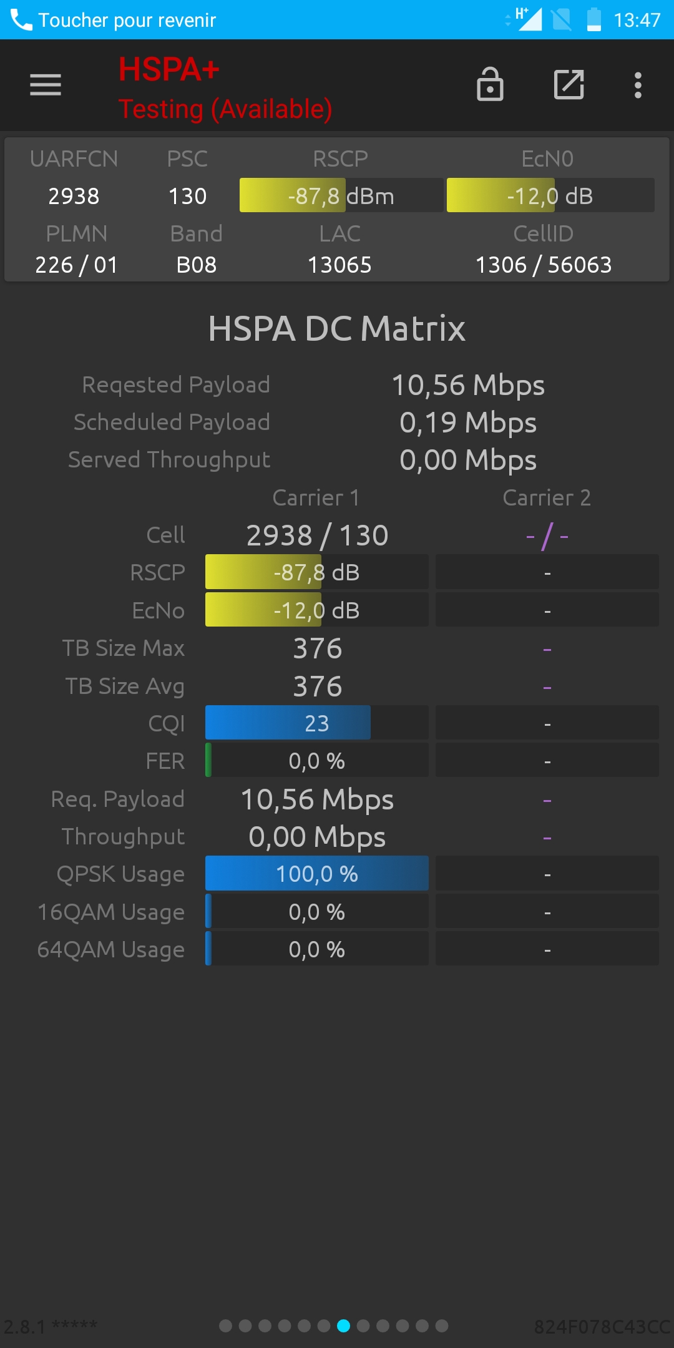This screenshot has width=674, height=1348.
Task: Tap the 16QAM Usage 0,0 % bar
Action: [317, 911]
